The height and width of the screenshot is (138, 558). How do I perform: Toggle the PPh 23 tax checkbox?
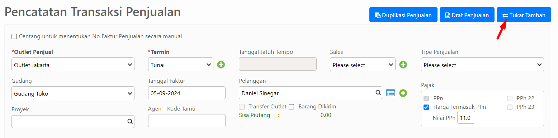coord(510,107)
